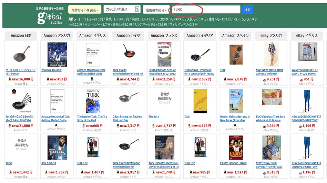Image resolution: width=327 pixels, height=183 pixels.
Task: Click the Amazon icon beside new:16,000 円
Action: (10, 79)
